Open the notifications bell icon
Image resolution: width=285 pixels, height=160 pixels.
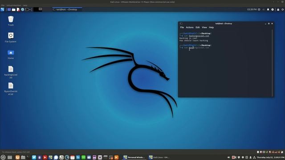point(268,9)
